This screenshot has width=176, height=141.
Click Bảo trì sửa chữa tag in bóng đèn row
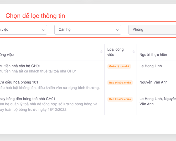pyautogui.click(x=120, y=99)
